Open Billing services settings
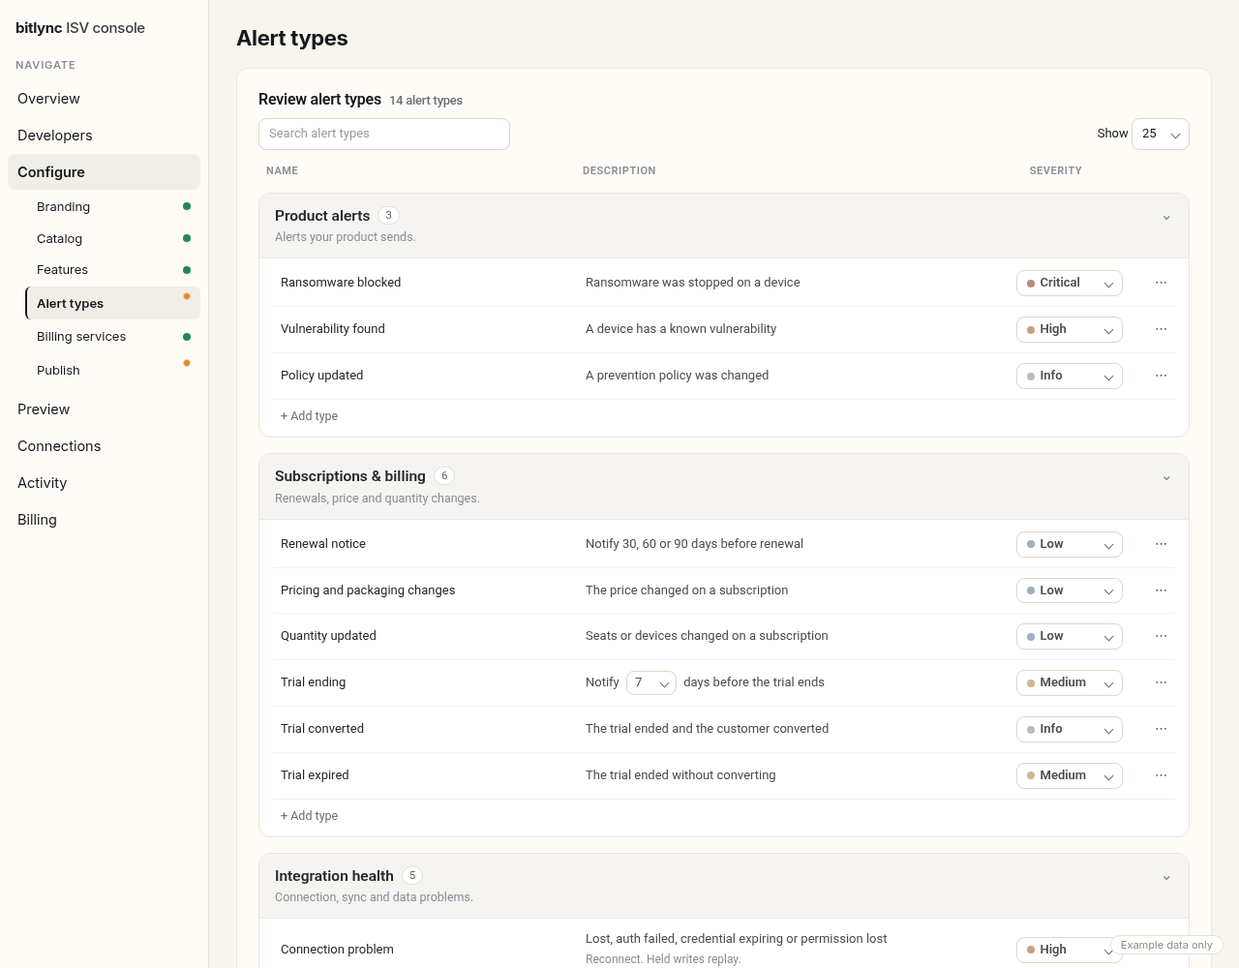 (112, 337)
